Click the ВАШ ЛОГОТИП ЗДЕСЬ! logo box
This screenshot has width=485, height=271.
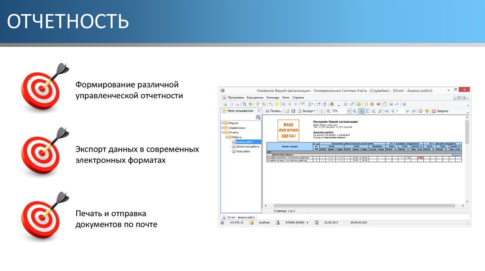click(x=288, y=130)
